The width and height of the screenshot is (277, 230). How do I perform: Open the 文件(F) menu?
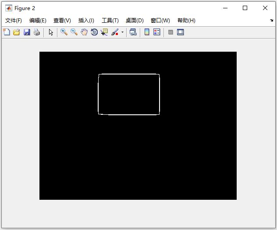point(14,21)
